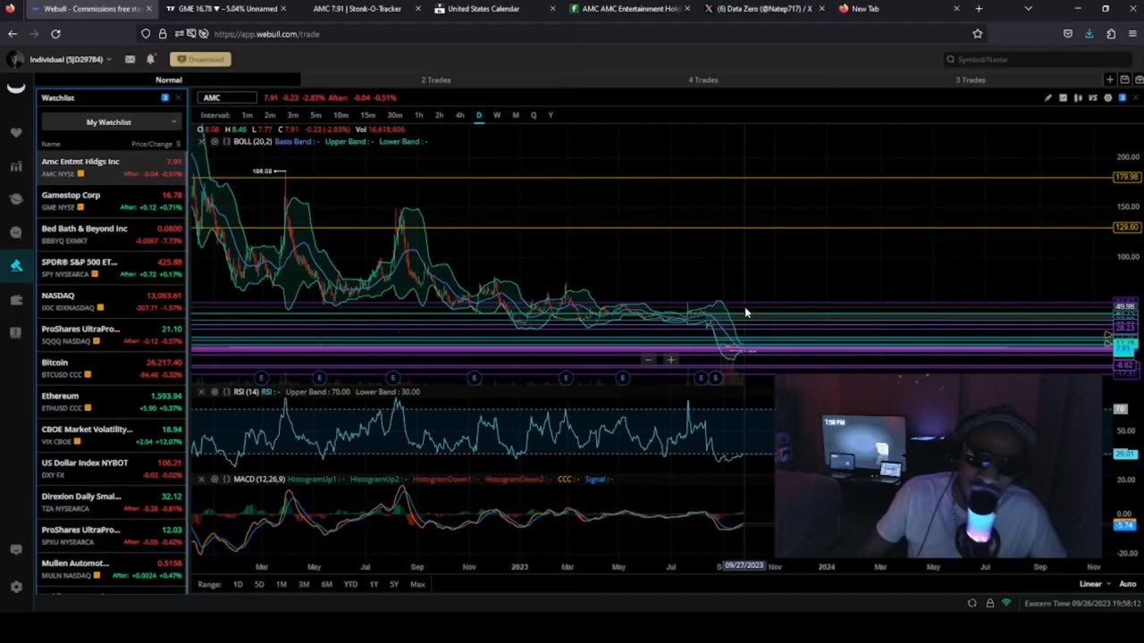1144x643 pixels.
Task: Zoom in chart with plus button
Action: pos(670,360)
